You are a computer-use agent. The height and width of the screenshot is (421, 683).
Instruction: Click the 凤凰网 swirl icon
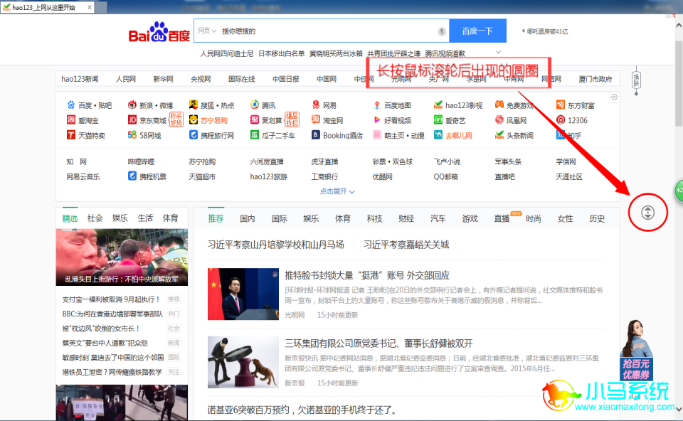click(499, 119)
